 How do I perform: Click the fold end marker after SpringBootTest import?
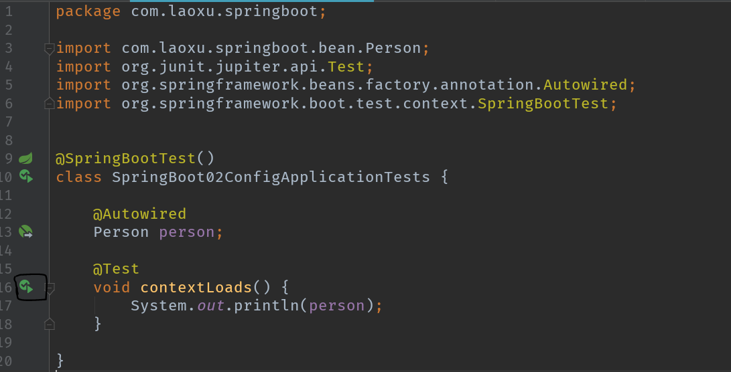(49, 103)
